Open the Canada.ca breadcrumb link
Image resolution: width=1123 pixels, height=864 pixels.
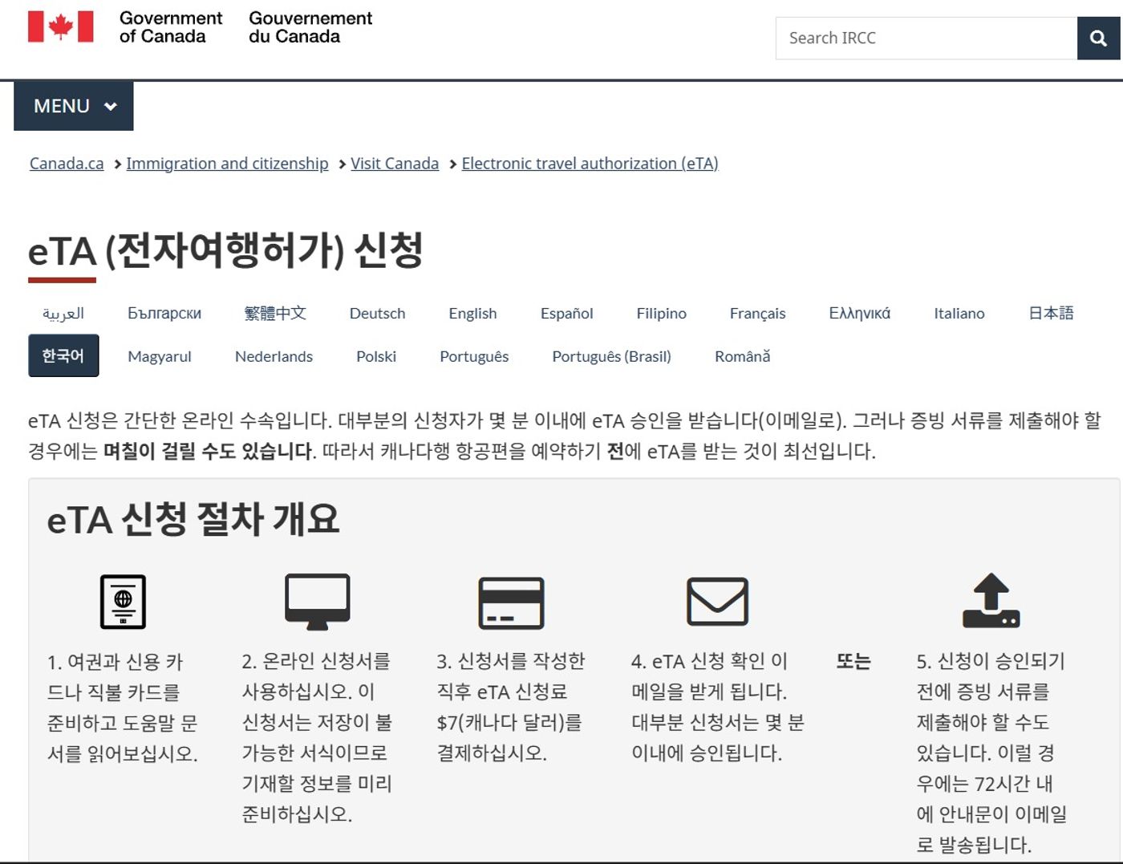pos(67,164)
